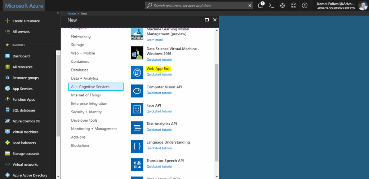Open the help question mark icon

[x=304, y=5]
